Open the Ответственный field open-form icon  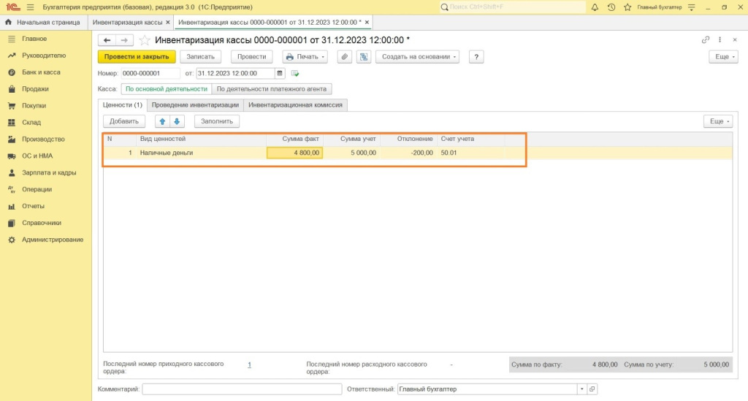click(592, 389)
